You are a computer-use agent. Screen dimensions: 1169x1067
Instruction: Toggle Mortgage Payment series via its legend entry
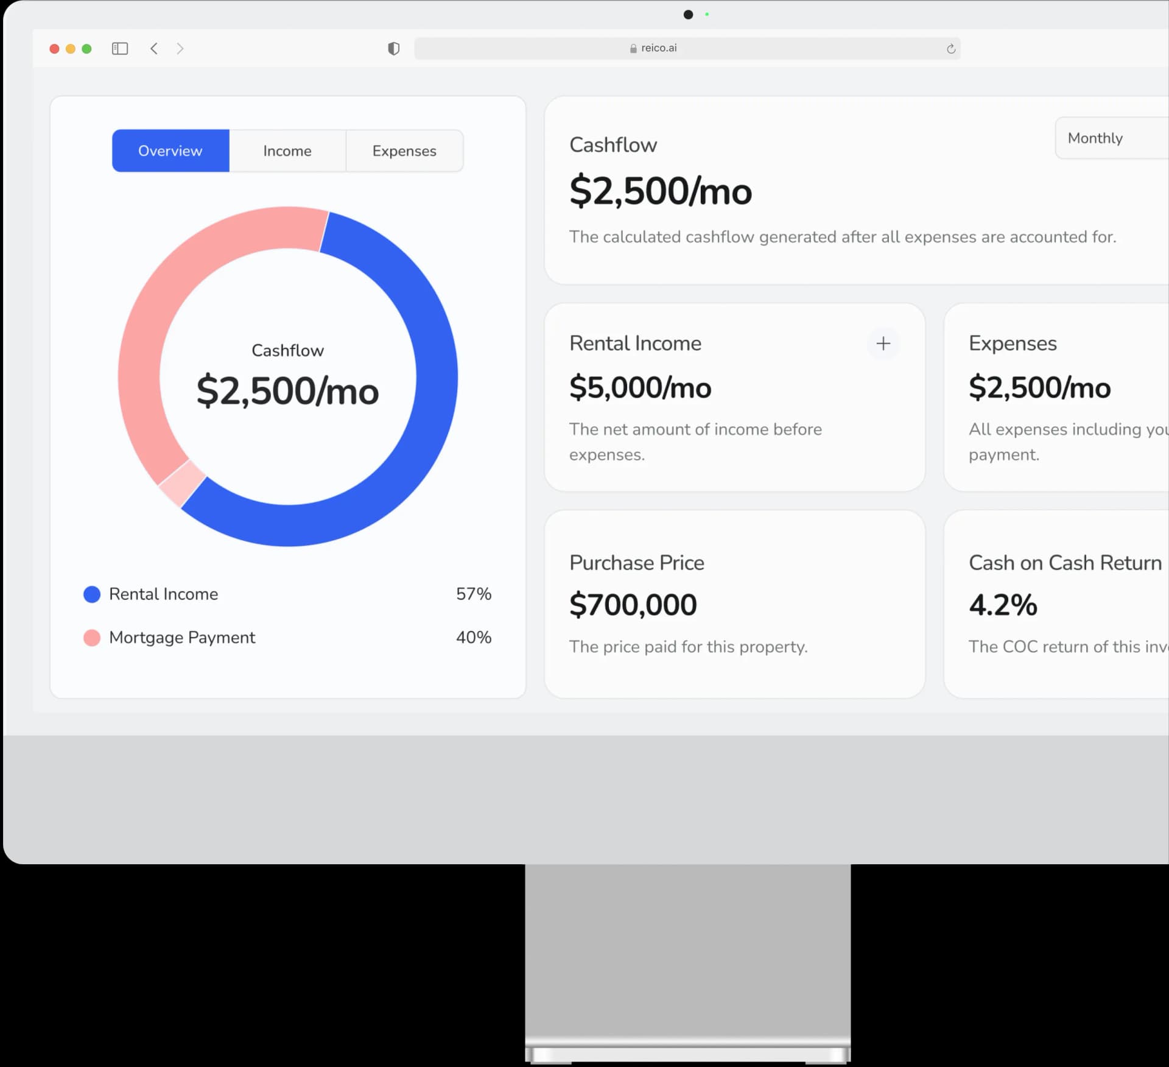pyautogui.click(x=182, y=638)
